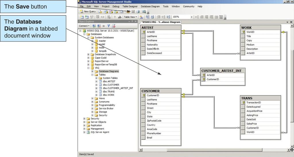
Task: Select the Service Broker folder
Action: 106,108
